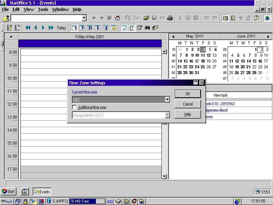Enable the Additional time zone checkbox
273x205 pixels.
(x=74, y=108)
